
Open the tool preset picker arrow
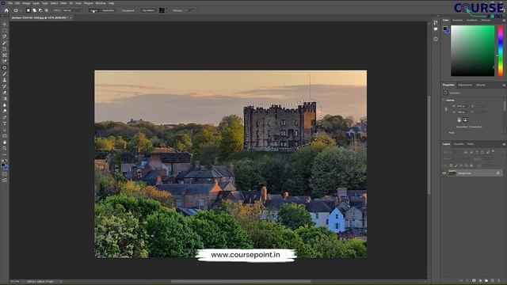pyautogui.click(x=21, y=10)
